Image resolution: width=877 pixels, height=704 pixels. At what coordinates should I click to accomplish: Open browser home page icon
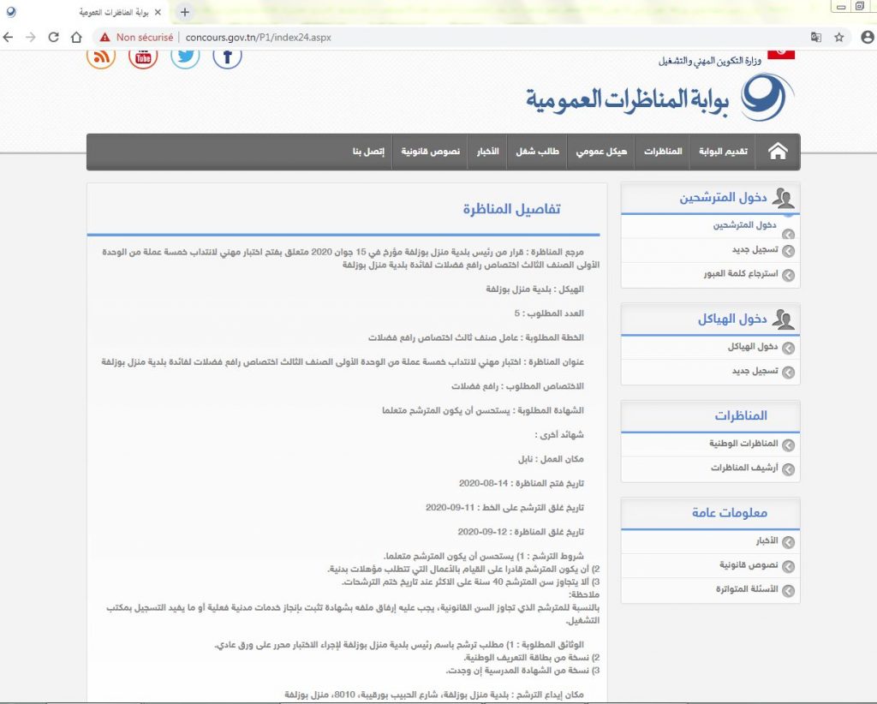tap(76, 38)
